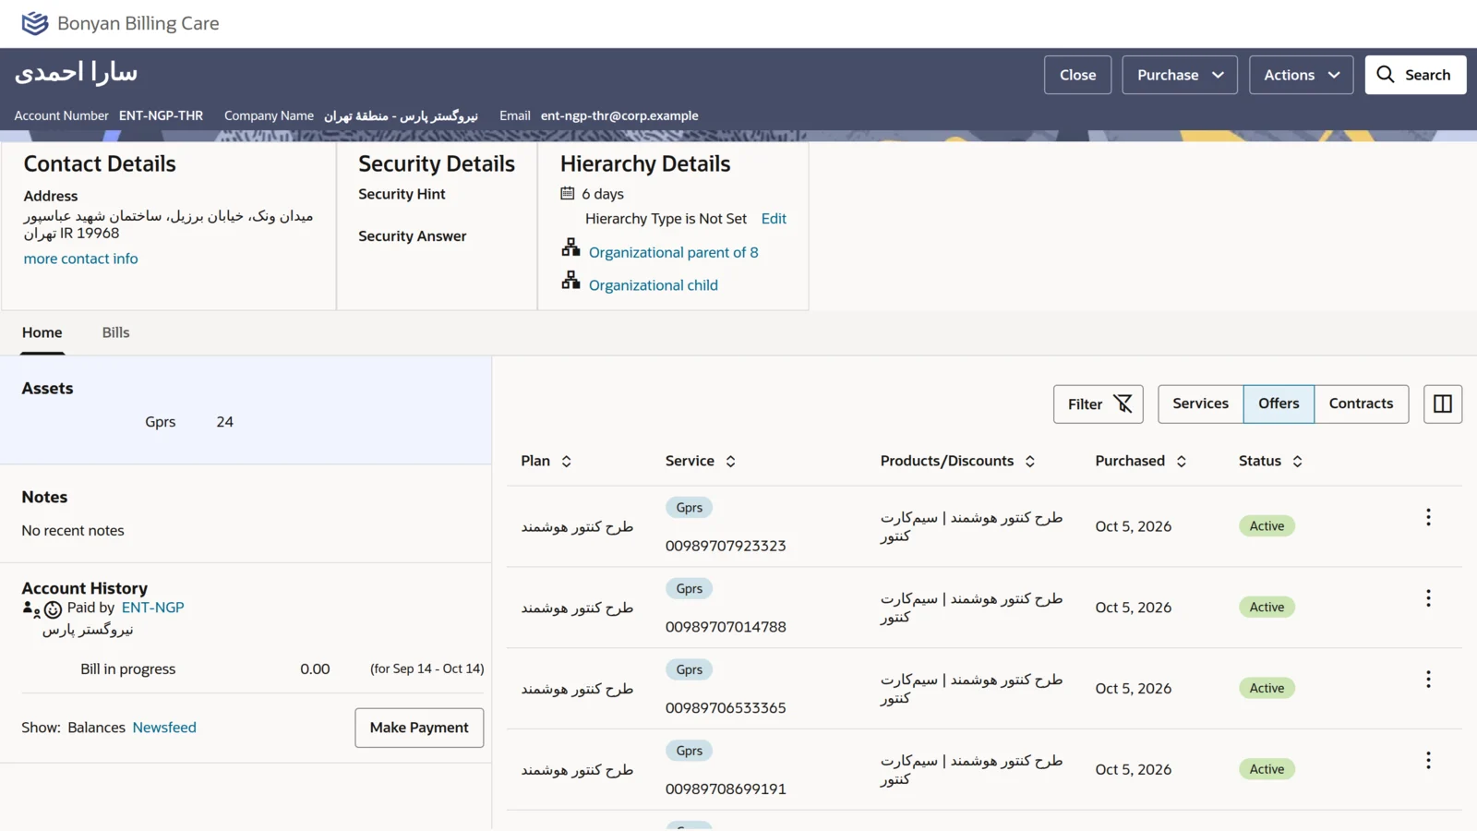Click the Bonyan Billing Care logo icon
The image size is (1477, 831).
click(x=35, y=23)
